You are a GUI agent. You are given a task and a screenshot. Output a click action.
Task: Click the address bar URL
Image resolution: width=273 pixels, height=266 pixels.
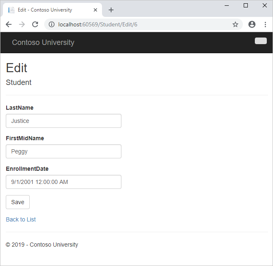tap(124, 24)
